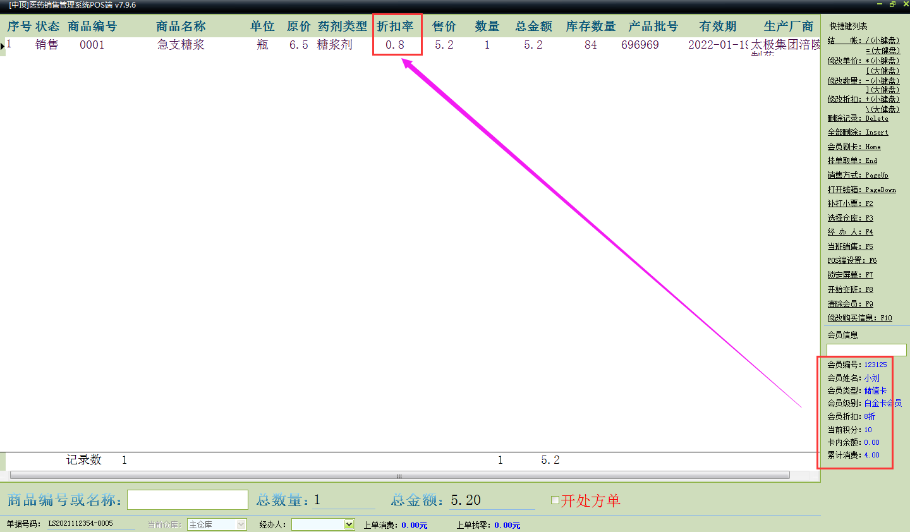Tick the 开处方单 checkbox
This screenshot has width=910, height=532.
(x=555, y=500)
